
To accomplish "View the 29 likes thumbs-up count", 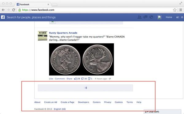I will (x=77, y=79).
